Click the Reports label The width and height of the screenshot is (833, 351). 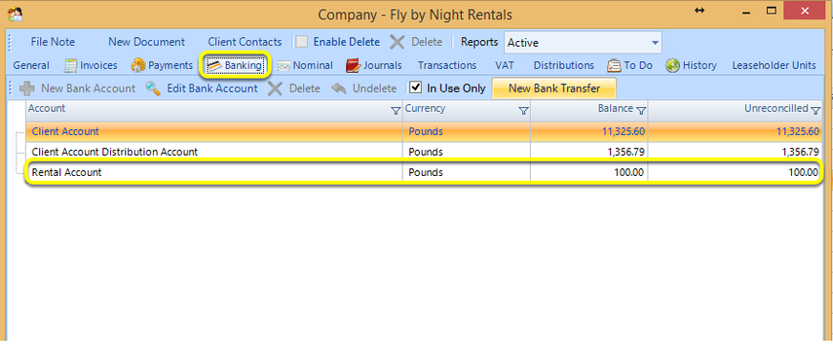click(x=479, y=42)
